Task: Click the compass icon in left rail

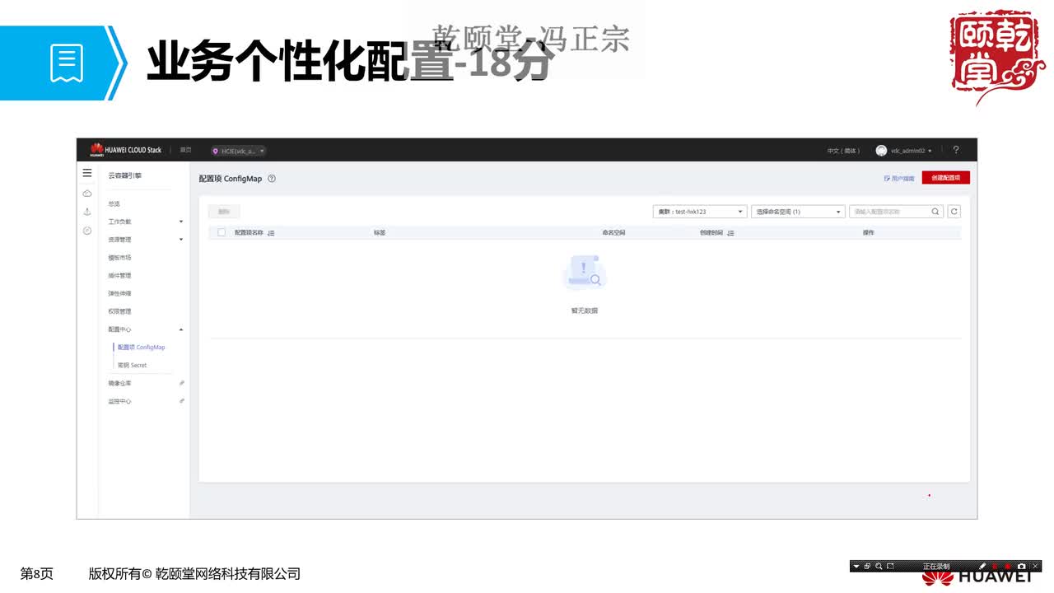Action: pyautogui.click(x=87, y=231)
